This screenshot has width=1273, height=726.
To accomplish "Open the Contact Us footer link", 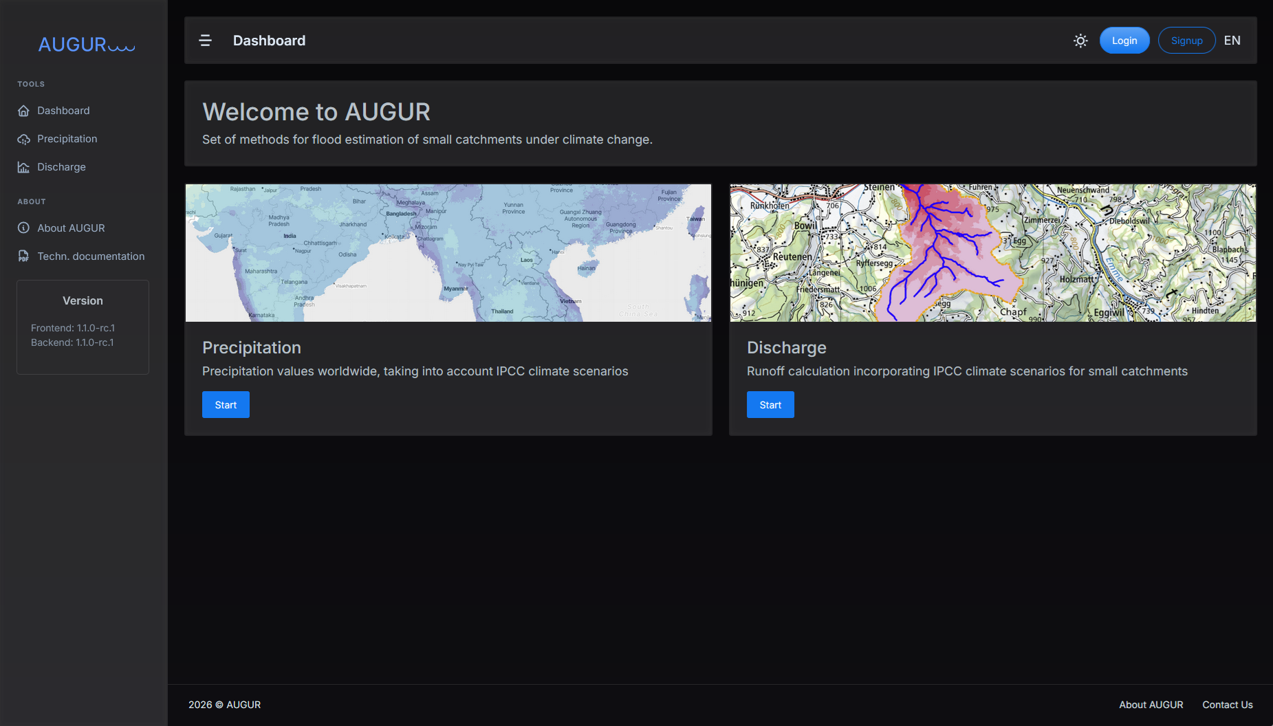I will (x=1228, y=705).
